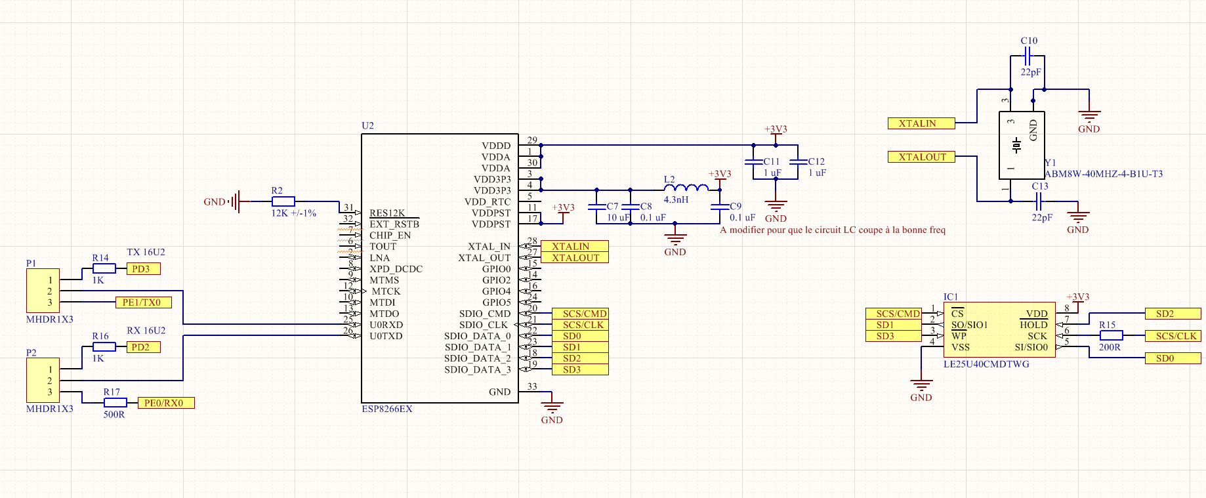Click the IC1 LE25U40CMDTWG flash chip

click(x=999, y=329)
